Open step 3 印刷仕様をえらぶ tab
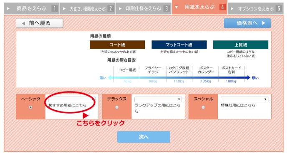This screenshot has width=288, height=156. coord(144,8)
